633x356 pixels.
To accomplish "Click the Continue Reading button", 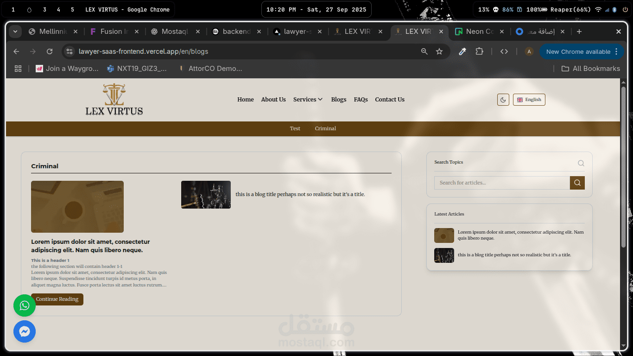I will [57, 299].
